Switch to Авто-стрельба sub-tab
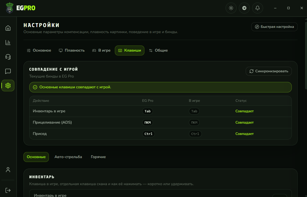Viewport: 307px width, 197px height. click(68, 157)
